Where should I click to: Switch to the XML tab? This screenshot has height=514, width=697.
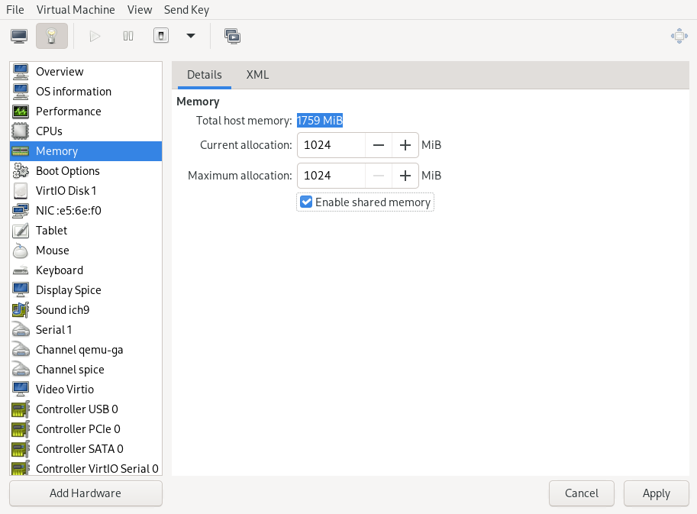(x=257, y=75)
